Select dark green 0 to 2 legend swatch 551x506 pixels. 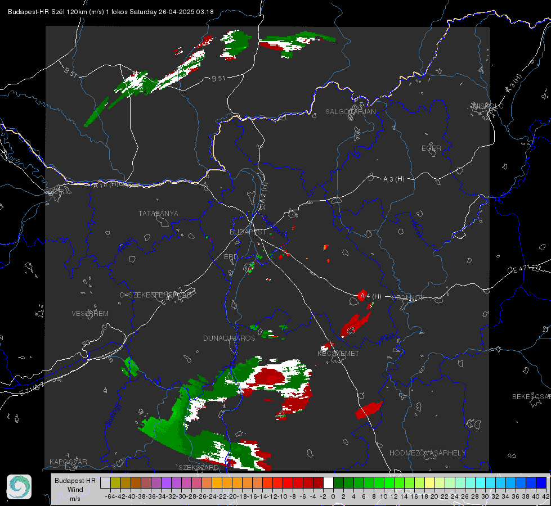pos(338,483)
